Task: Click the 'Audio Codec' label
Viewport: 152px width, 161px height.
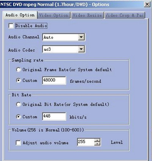Action: click(x=22, y=50)
